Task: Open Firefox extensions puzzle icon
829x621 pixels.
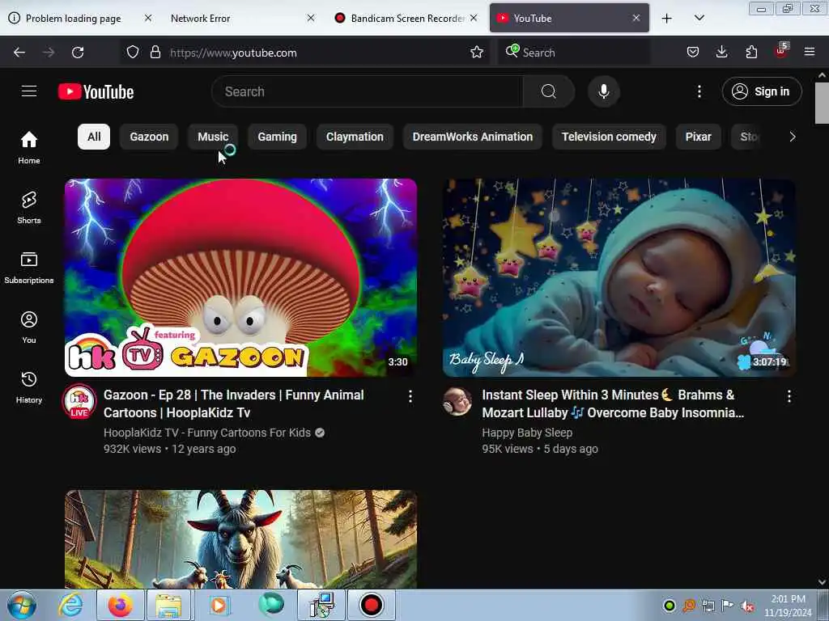Action: [751, 53]
